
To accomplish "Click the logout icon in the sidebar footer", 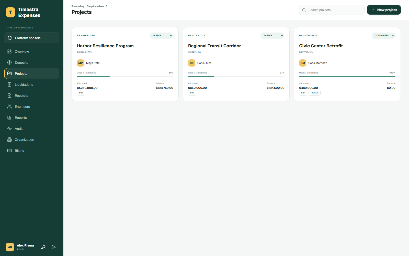I will [x=54, y=247].
